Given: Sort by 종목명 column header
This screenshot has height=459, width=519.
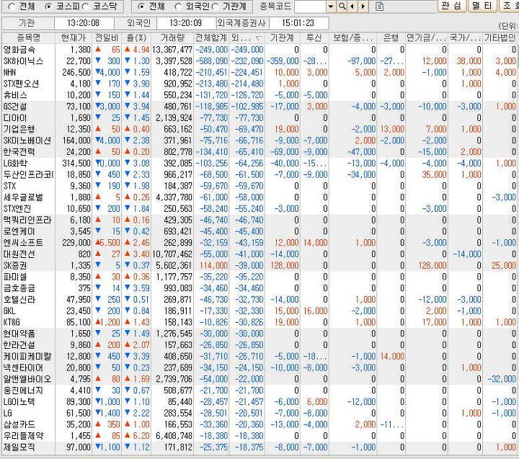Looking at the screenshot, I should pyautogui.click(x=28, y=37).
